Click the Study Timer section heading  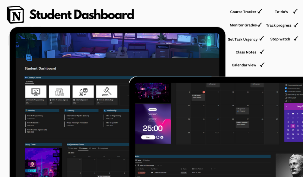click(30, 144)
